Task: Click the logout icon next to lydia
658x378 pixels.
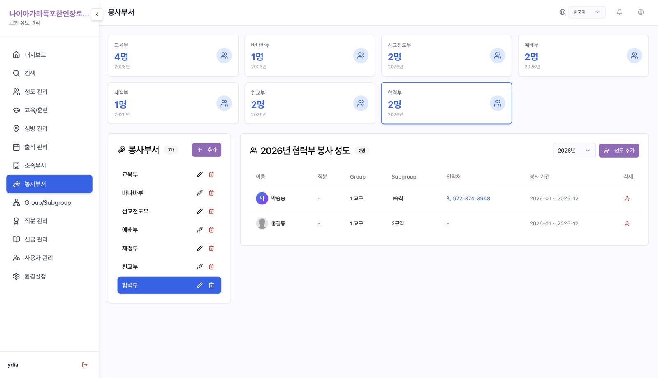Action: click(x=85, y=365)
